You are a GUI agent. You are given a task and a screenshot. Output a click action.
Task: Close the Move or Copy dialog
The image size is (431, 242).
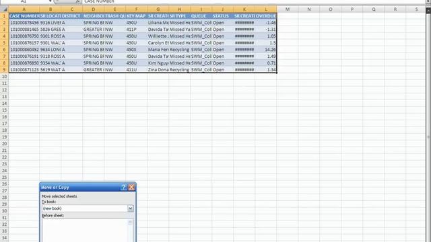pyautogui.click(x=131, y=187)
